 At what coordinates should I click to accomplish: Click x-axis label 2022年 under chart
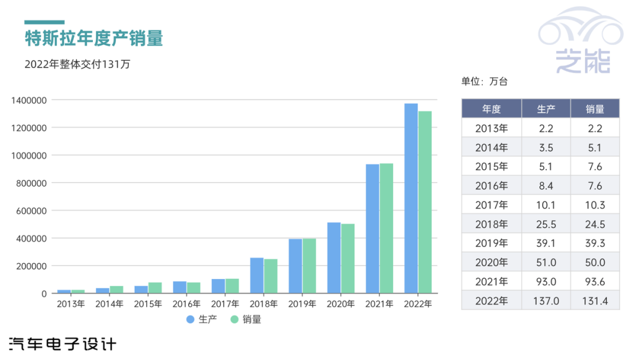pos(418,304)
